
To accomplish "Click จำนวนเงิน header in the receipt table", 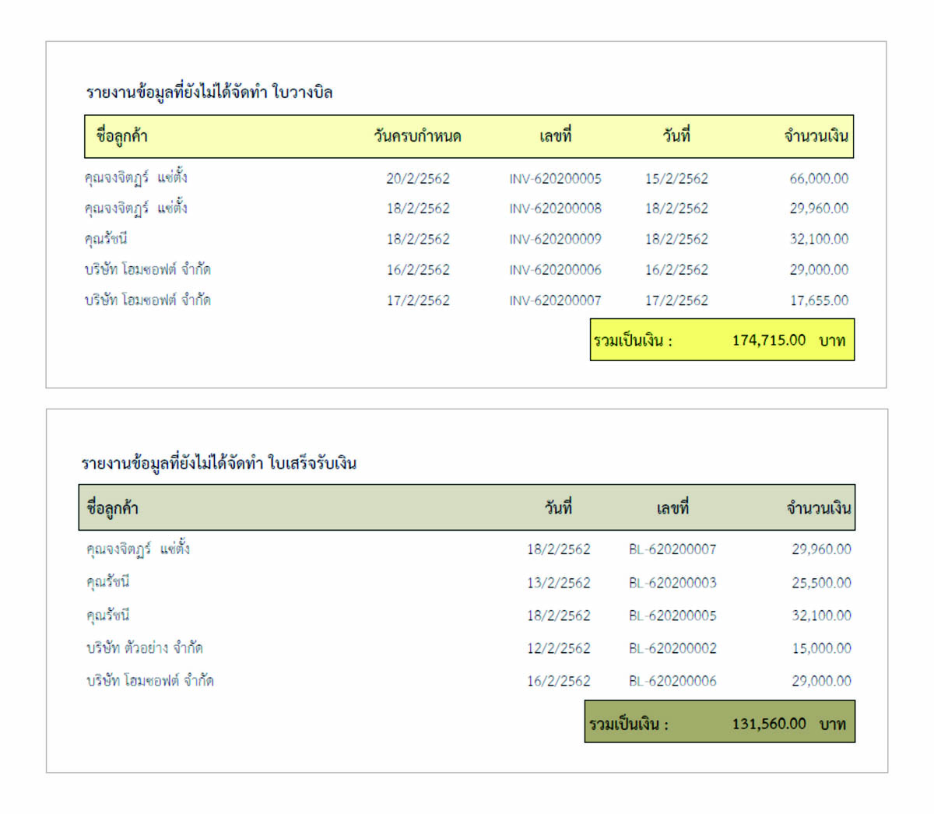I will click(x=819, y=508).
